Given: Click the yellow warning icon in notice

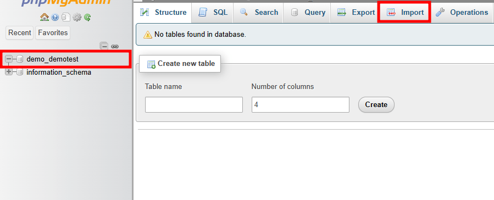Looking at the screenshot, I should 148,35.
